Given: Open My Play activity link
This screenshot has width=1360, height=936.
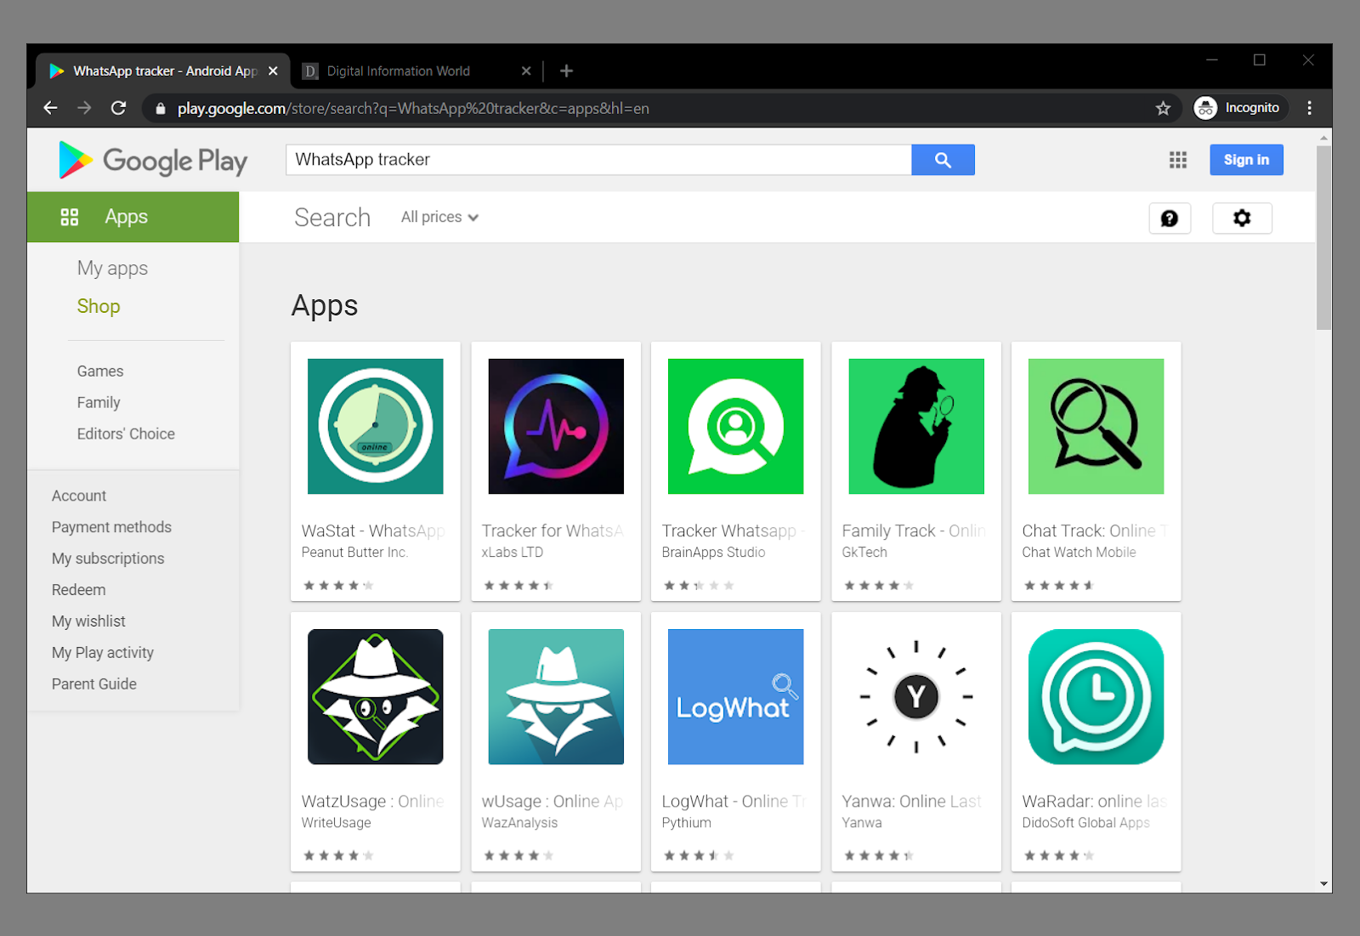Looking at the screenshot, I should click(x=103, y=653).
